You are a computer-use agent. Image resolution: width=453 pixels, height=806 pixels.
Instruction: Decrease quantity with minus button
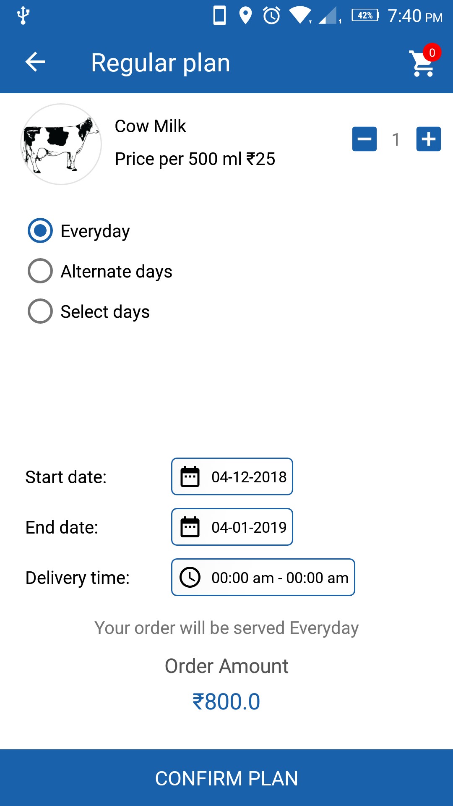pos(364,139)
